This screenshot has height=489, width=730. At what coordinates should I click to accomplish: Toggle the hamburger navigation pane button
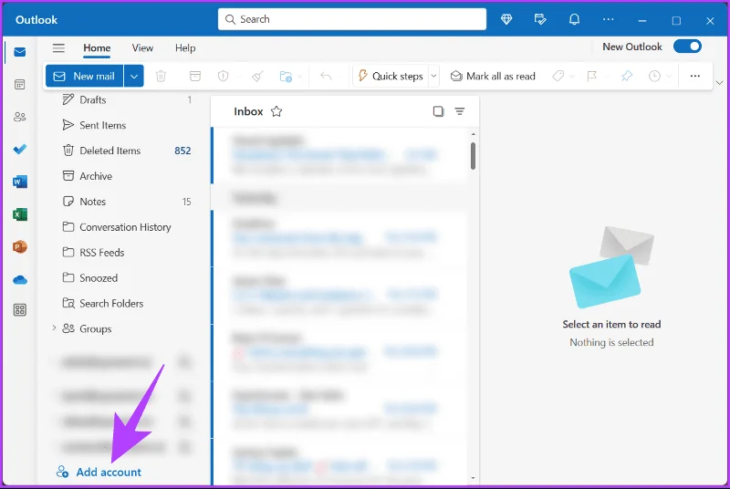pyautogui.click(x=58, y=48)
